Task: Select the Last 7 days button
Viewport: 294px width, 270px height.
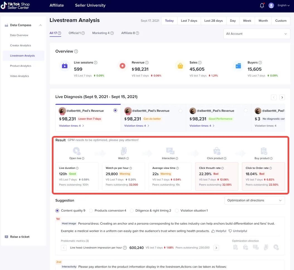Action: click(189, 21)
